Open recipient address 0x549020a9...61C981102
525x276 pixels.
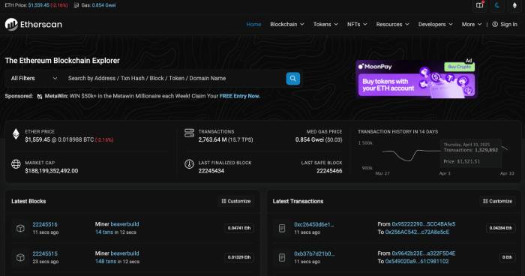pyautogui.click(x=417, y=261)
